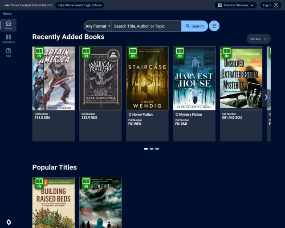Click the location pin next to Horror Fiction
Image resolution: width=285 pixels, height=228 pixels.
point(130,114)
